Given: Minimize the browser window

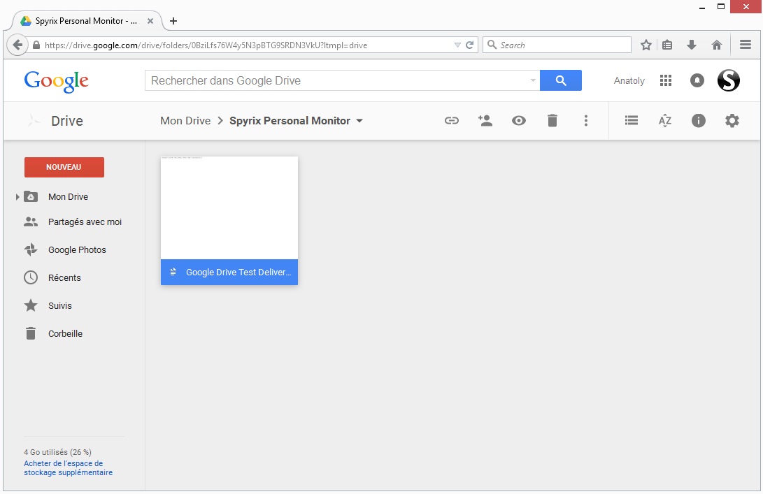Looking at the screenshot, I should 702,7.
